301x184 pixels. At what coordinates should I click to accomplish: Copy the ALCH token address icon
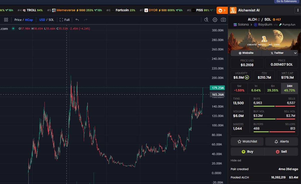coord(259,20)
